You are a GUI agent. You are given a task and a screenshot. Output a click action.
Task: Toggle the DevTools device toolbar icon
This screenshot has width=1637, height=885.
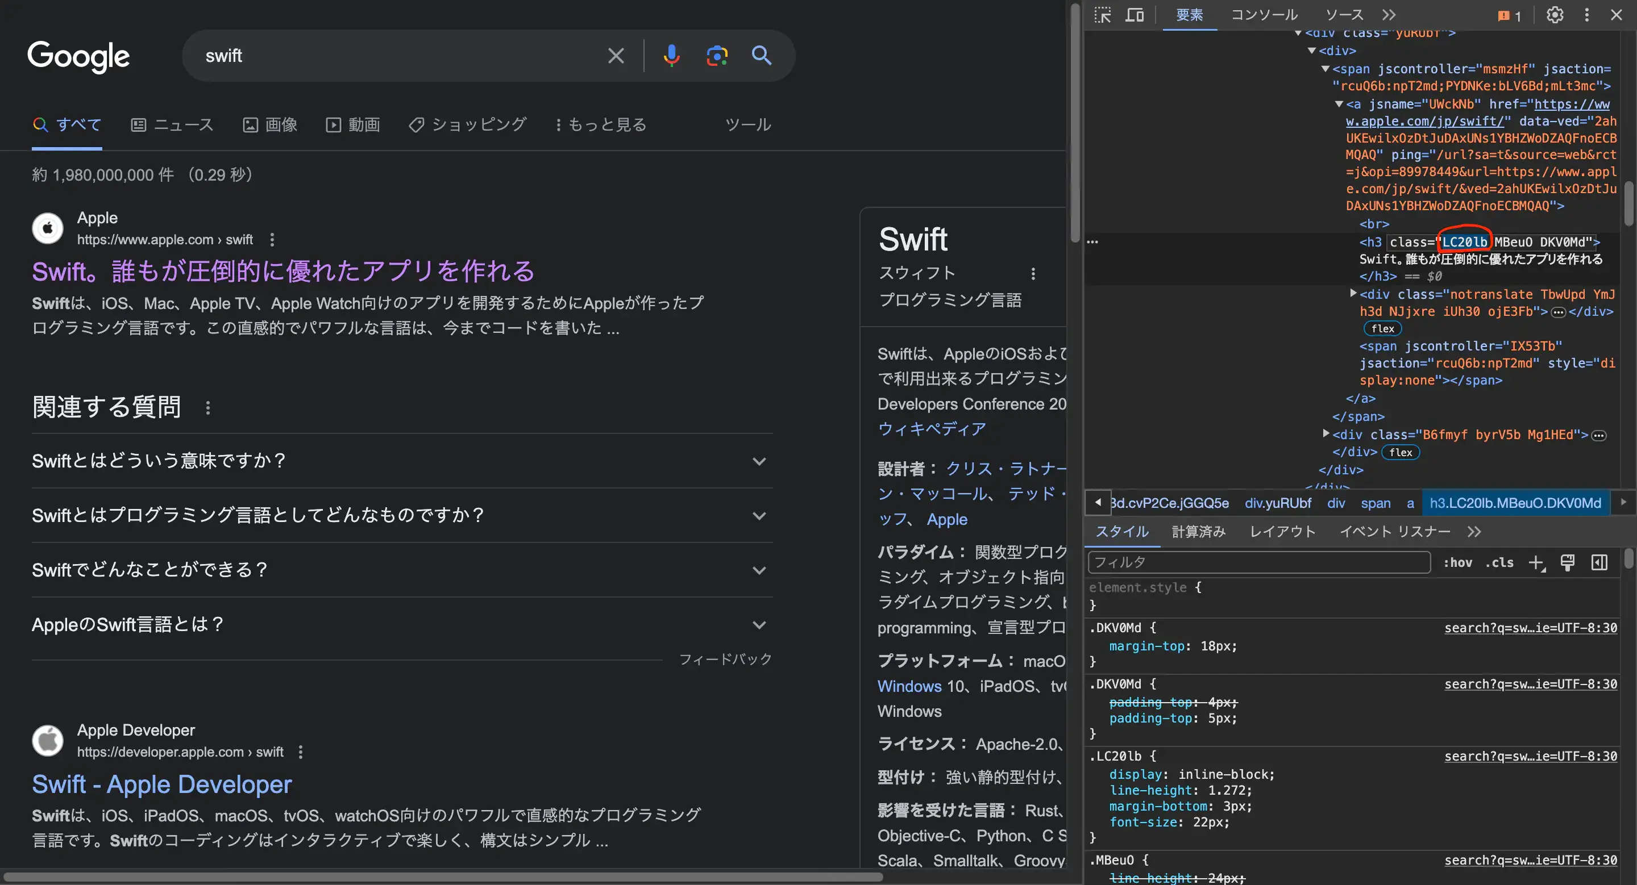click(1135, 15)
